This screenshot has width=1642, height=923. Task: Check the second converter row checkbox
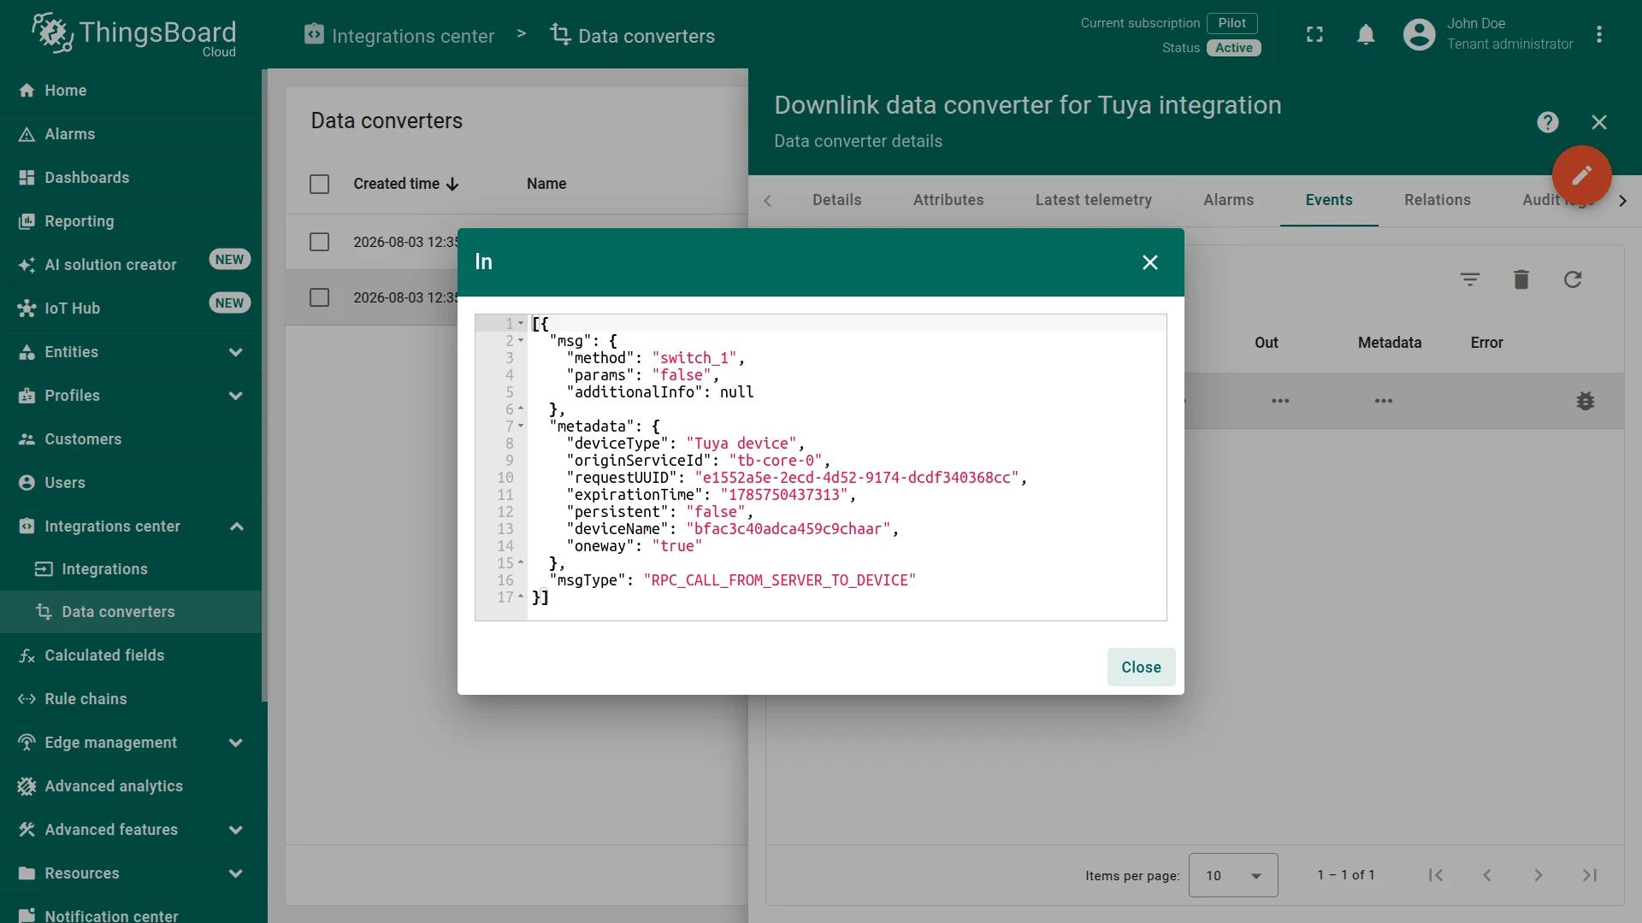319,297
